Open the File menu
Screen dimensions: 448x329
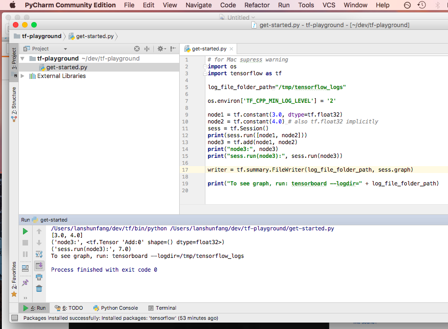(129, 5)
